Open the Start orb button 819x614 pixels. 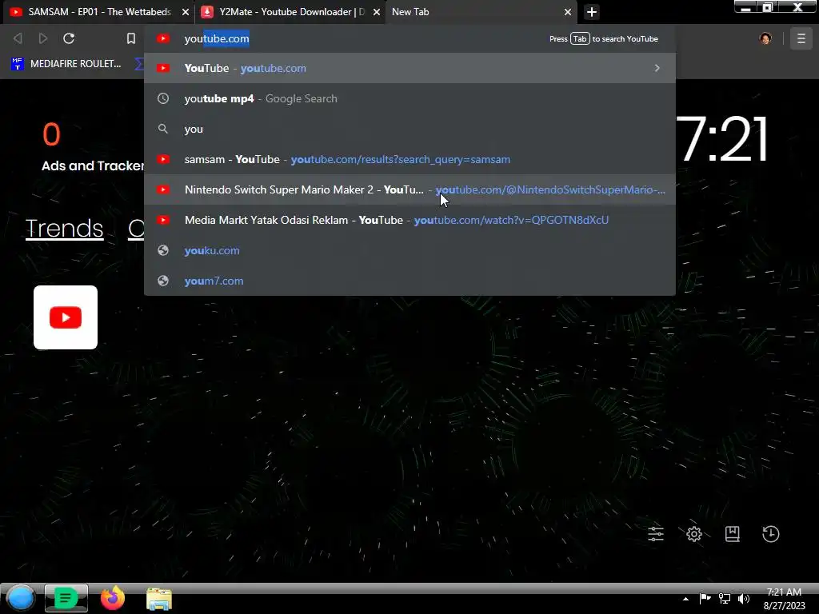click(20, 598)
